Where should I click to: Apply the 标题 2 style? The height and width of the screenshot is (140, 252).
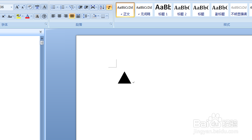tap(182, 10)
